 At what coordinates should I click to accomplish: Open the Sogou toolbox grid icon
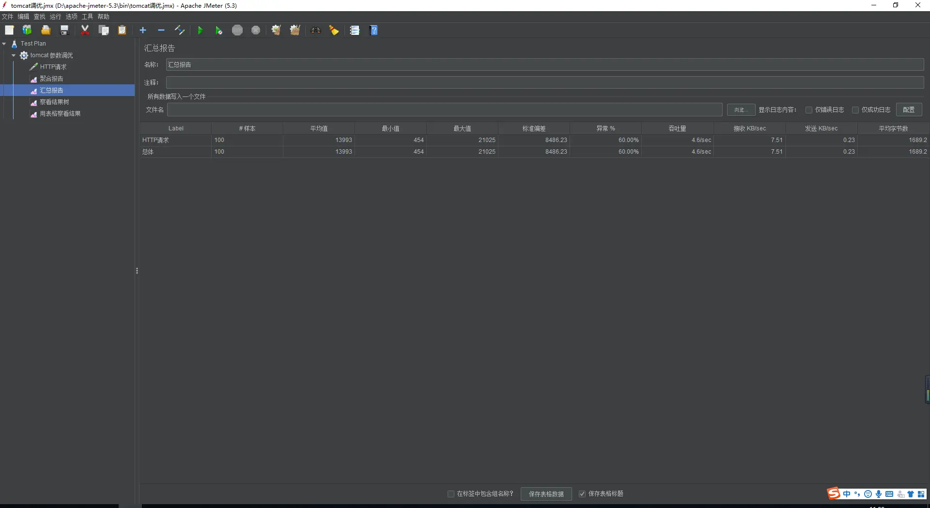click(921, 494)
